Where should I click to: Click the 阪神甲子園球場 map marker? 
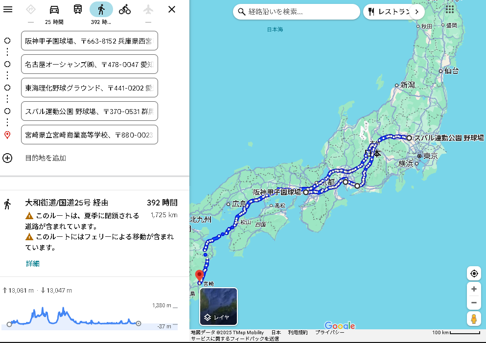pyautogui.click(x=305, y=192)
